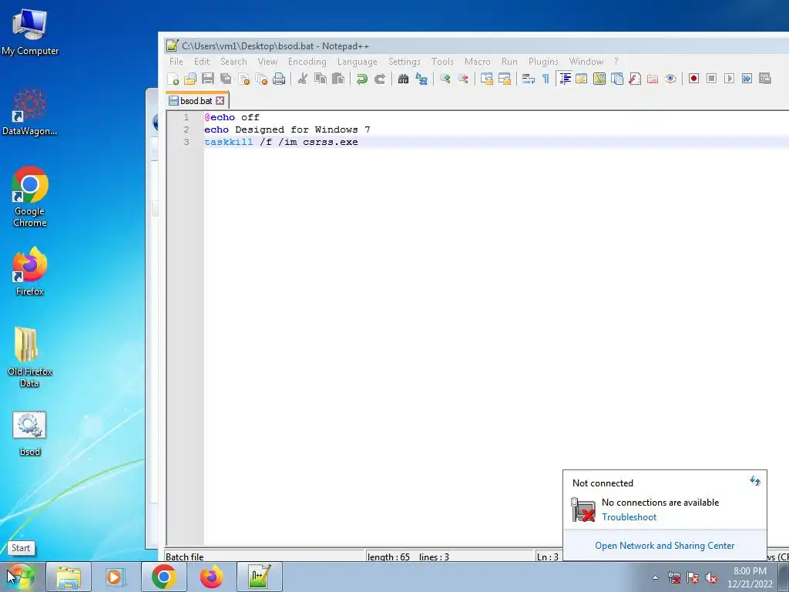Click the Close All toolbar icon

(261, 79)
